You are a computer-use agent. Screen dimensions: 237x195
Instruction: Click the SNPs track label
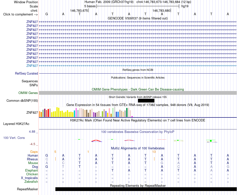(x=34, y=85)
